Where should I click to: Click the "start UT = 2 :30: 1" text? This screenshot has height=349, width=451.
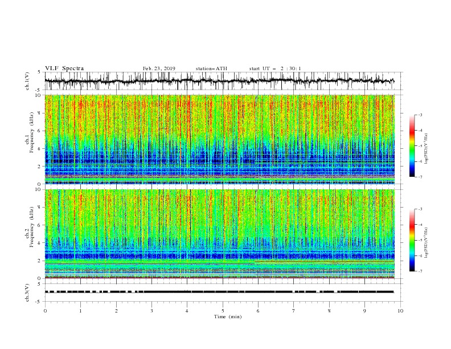pyautogui.click(x=275, y=68)
